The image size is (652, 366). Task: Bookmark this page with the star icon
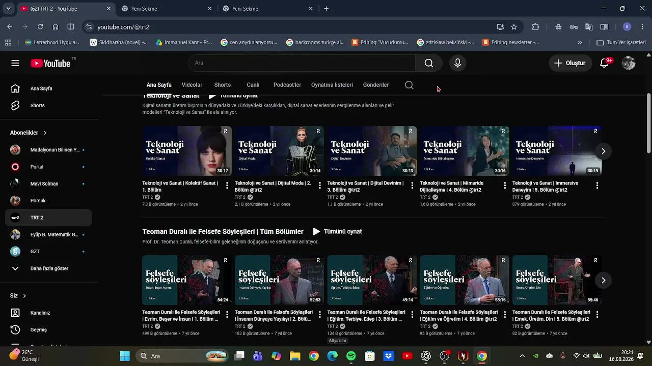pyautogui.click(x=514, y=27)
